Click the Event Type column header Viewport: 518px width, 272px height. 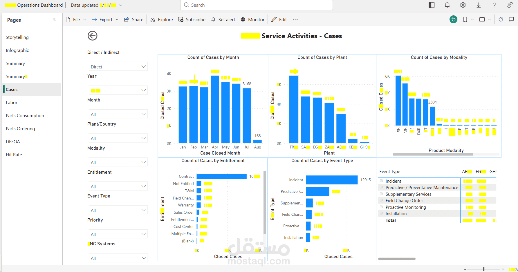390,172
